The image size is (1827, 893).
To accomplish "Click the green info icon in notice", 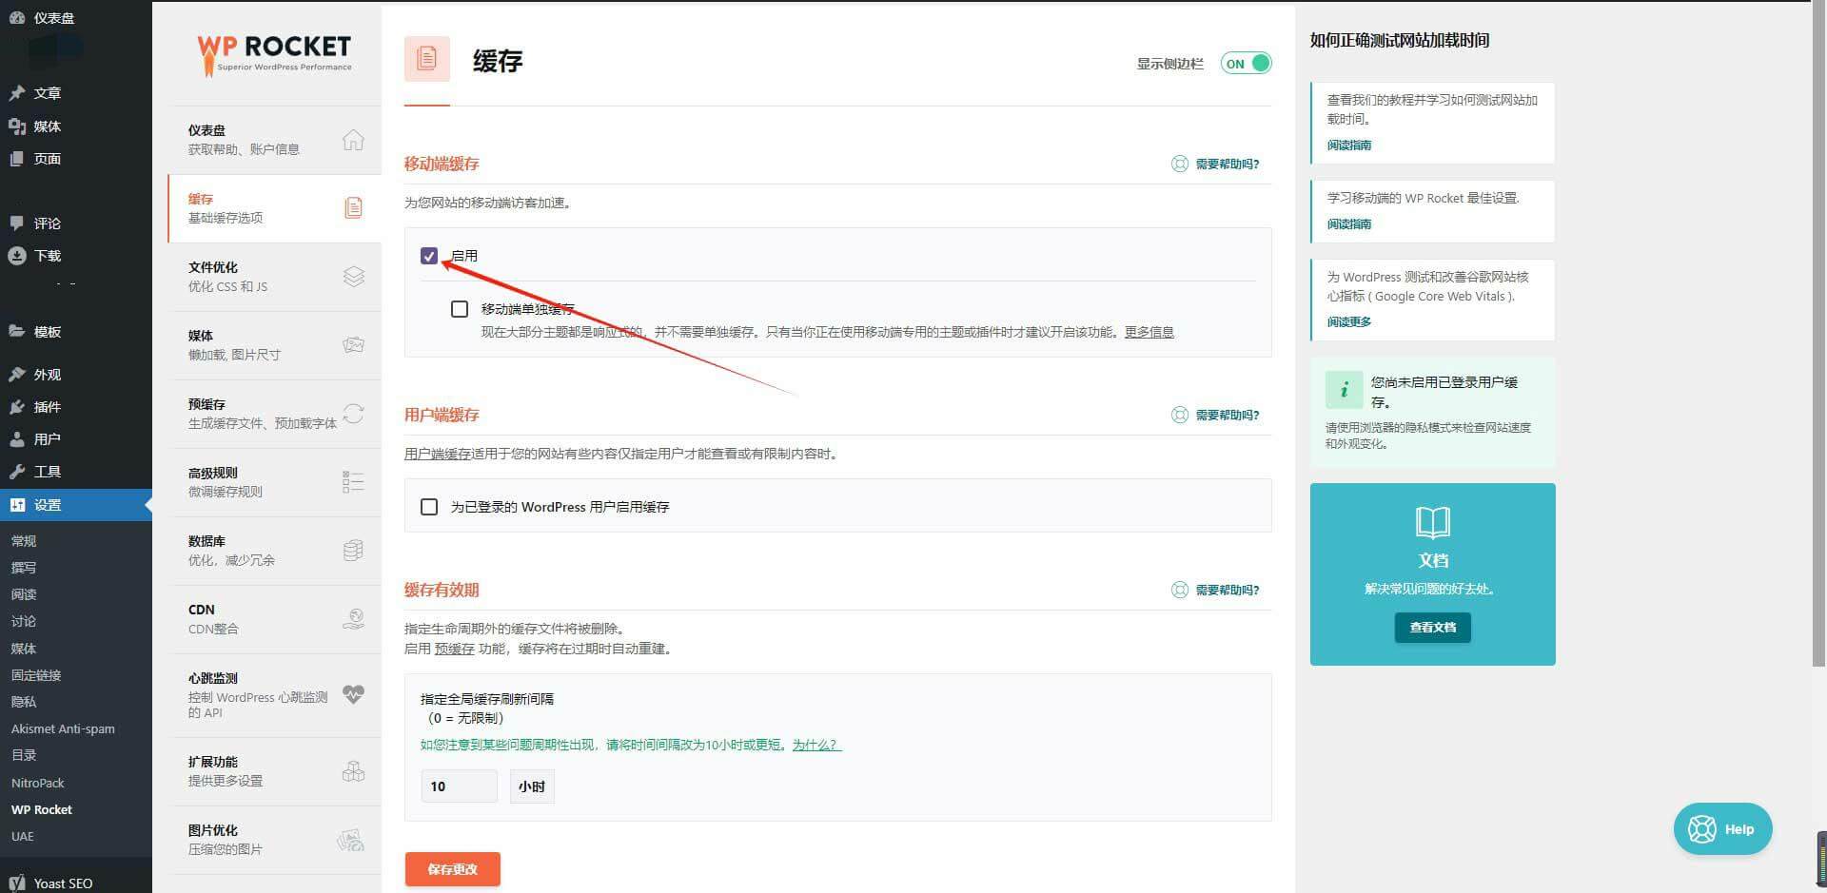I will pos(1345,390).
